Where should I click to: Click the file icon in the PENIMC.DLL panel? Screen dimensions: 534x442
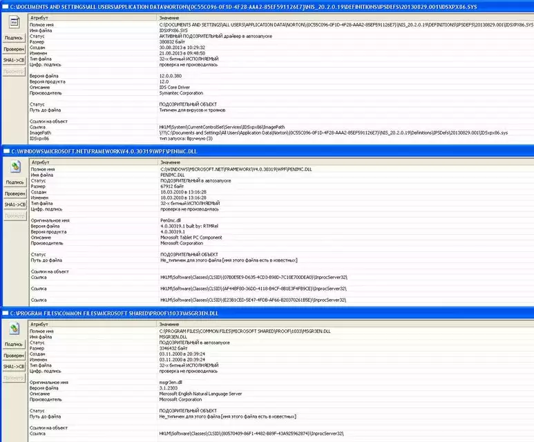pyautogui.click(x=15, y=167)
